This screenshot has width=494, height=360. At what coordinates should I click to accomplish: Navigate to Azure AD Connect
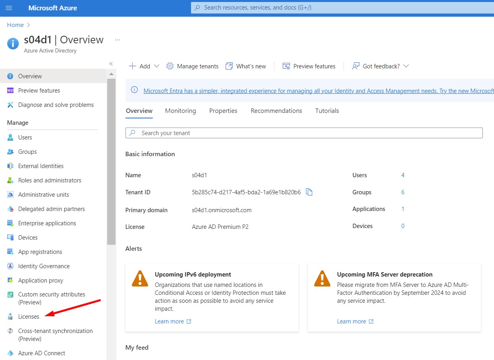pyautogui.click(x=41, y=353)
